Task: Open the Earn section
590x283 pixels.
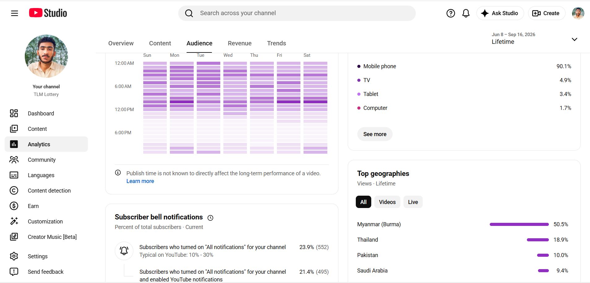Action: [x=46, y=206]
